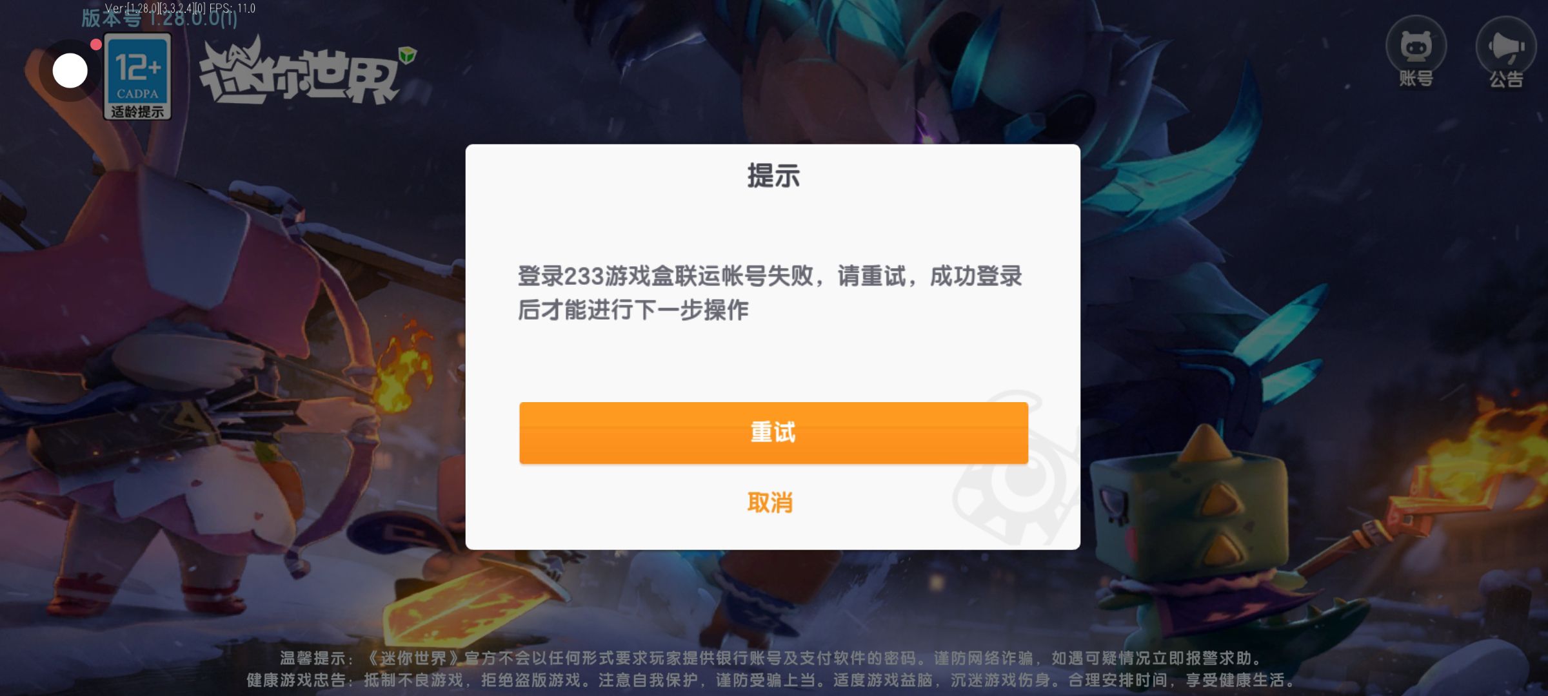
Task: Tap the 温馨提示 warning line at bottom
Action: (x=770, y=658)
